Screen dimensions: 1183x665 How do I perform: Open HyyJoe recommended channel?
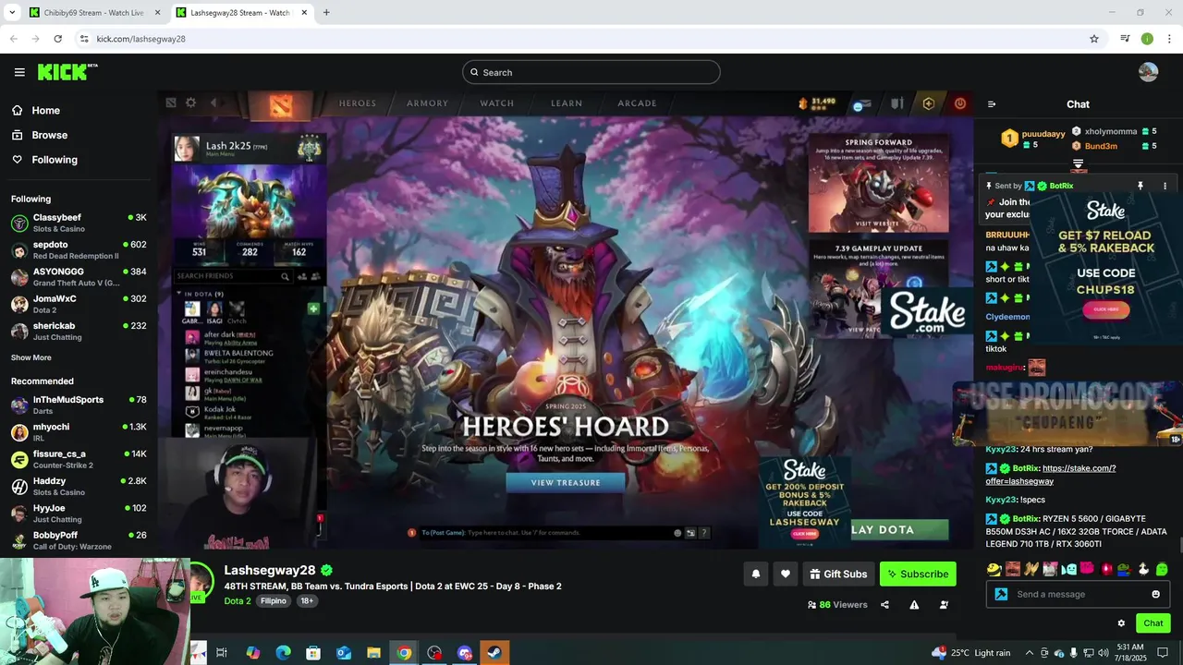79,513
